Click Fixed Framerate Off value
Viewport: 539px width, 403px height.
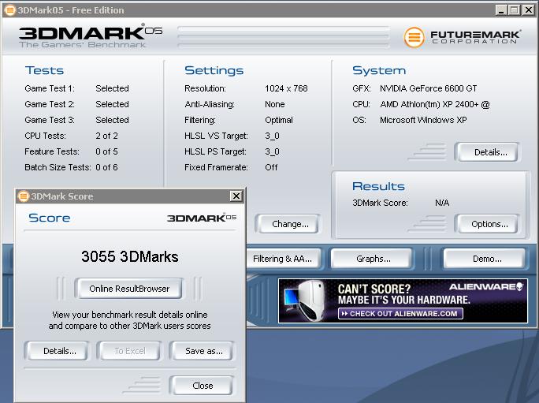tap(271, 167)
